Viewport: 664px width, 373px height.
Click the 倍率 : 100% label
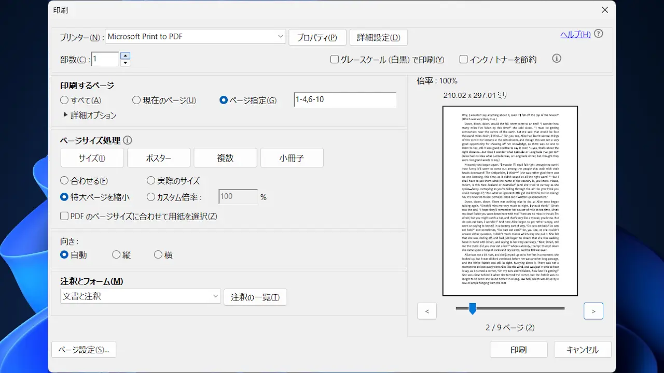point(437,81)
